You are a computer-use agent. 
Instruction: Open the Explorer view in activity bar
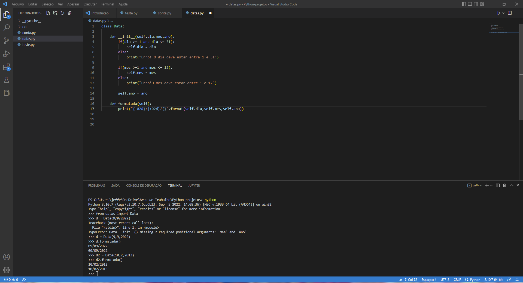[x=7, y=15]
